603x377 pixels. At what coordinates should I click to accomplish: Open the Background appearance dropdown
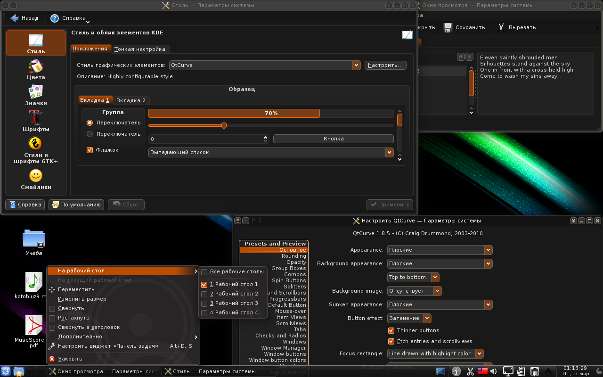coord(440,263)
